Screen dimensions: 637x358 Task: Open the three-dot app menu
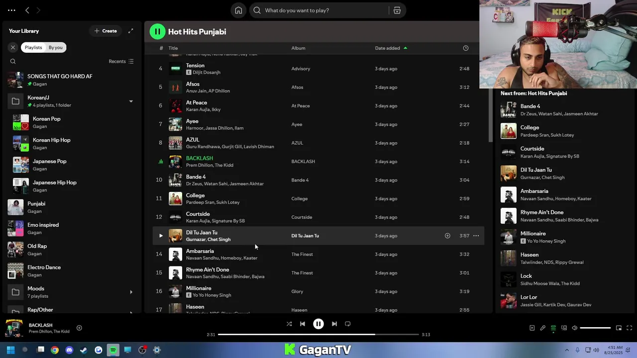tap(11, 10)
